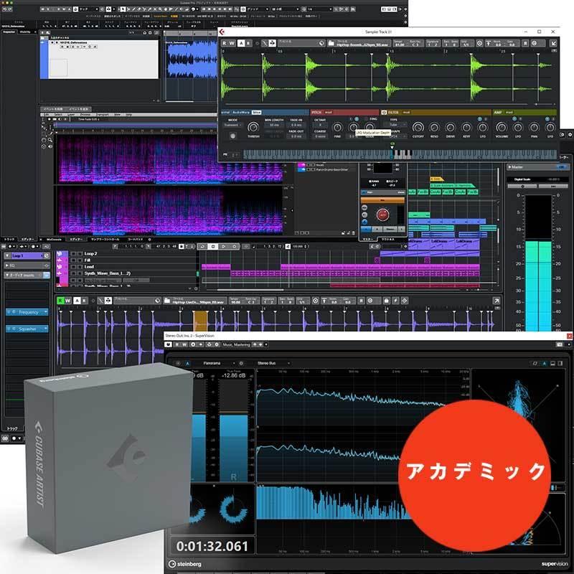Click the W button in the lower sampler toolbar

(x=67, y=301)
